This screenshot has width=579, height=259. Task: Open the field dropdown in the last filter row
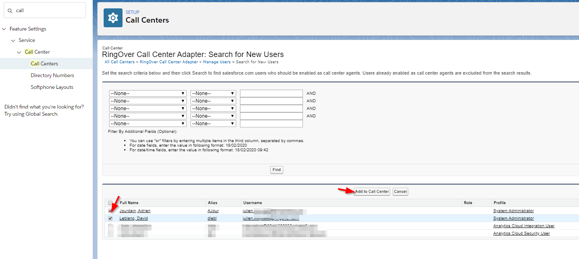148,124
